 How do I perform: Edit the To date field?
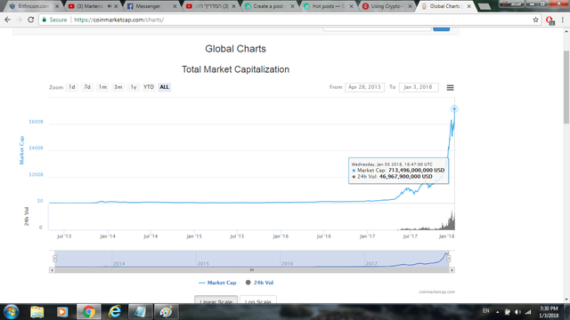point(419,87)
